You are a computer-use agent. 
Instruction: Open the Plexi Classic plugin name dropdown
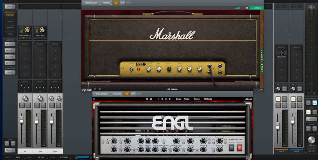(x=91, y=3)
